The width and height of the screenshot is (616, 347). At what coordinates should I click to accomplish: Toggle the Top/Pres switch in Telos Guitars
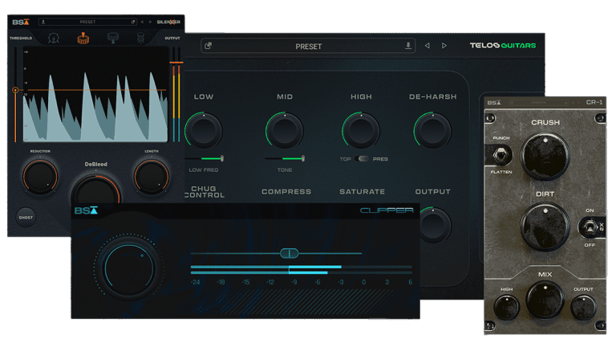tap(362, 158)
